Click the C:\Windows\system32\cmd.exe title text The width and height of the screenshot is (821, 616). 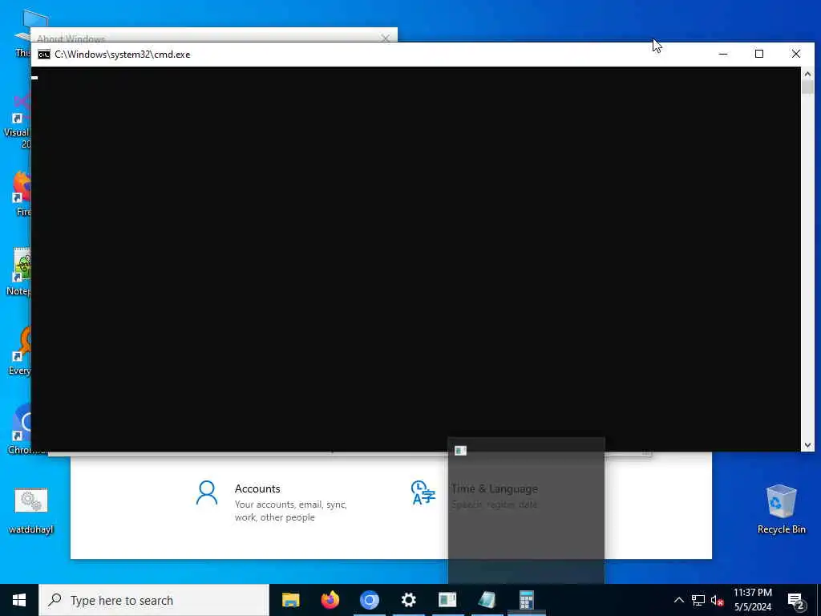click(123, 55)
